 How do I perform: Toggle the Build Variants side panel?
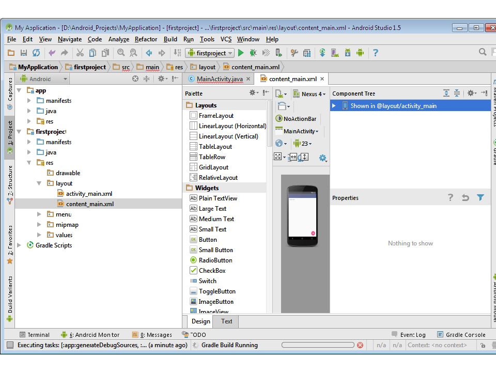(x=10, y=299)
